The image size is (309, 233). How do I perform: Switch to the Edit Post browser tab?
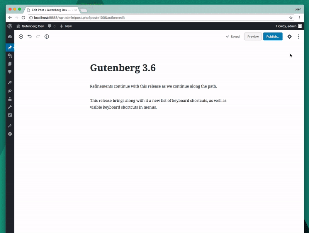50,10
